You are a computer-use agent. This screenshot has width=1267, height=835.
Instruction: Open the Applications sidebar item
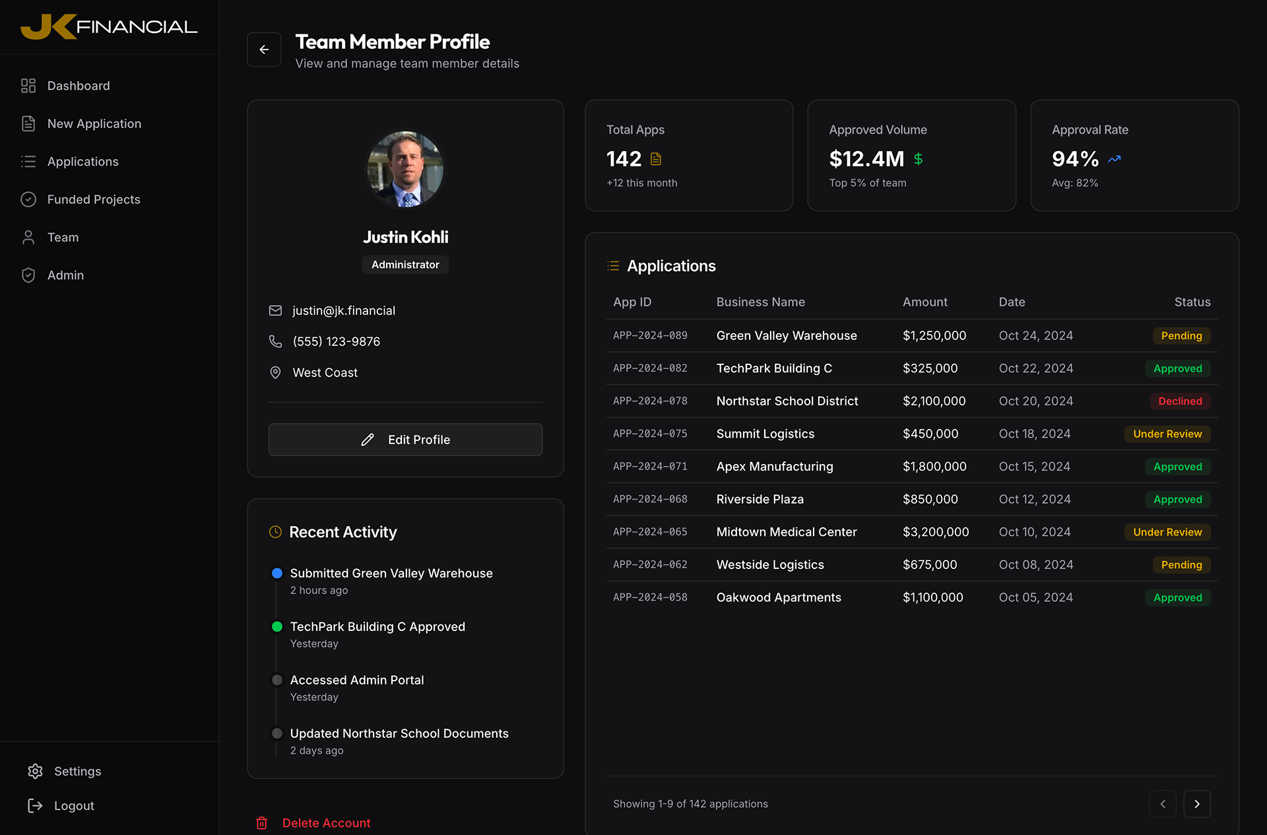82,162
